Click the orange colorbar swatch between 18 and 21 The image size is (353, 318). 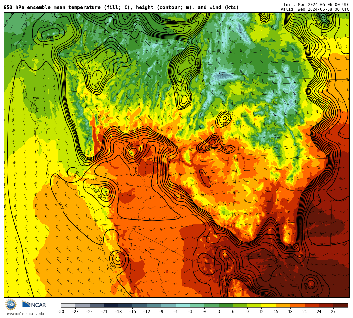coord(297,305)
